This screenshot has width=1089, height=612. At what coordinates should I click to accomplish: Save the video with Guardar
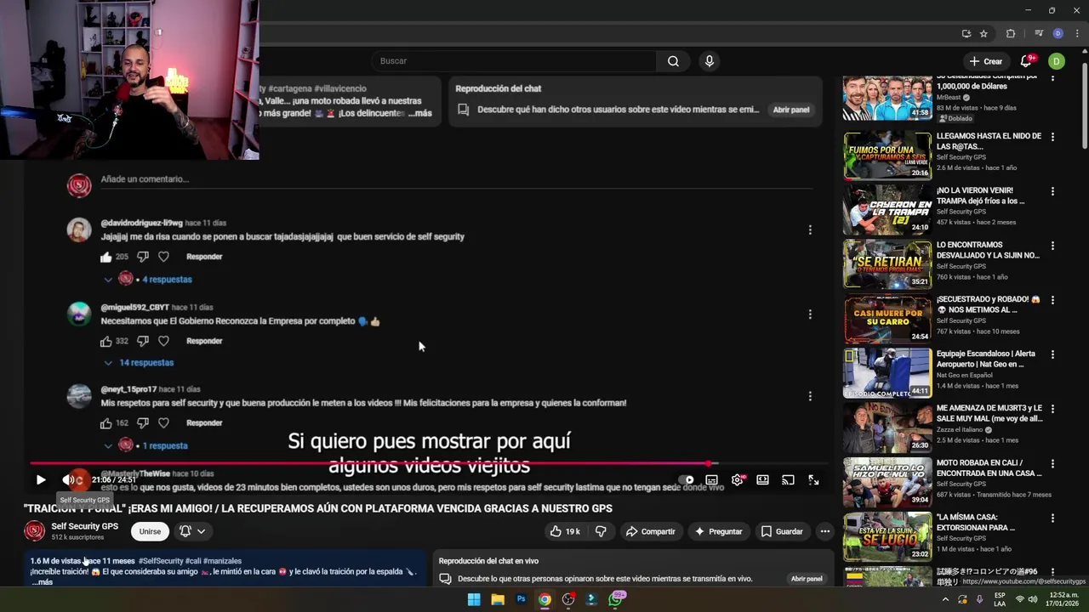tap(781, 531)
